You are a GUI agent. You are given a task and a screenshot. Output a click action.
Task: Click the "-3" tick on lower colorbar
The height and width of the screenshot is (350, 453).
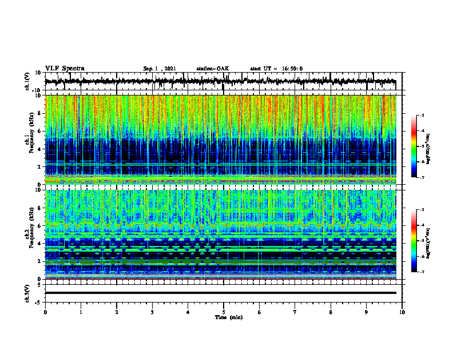click(x=422, y=210)
